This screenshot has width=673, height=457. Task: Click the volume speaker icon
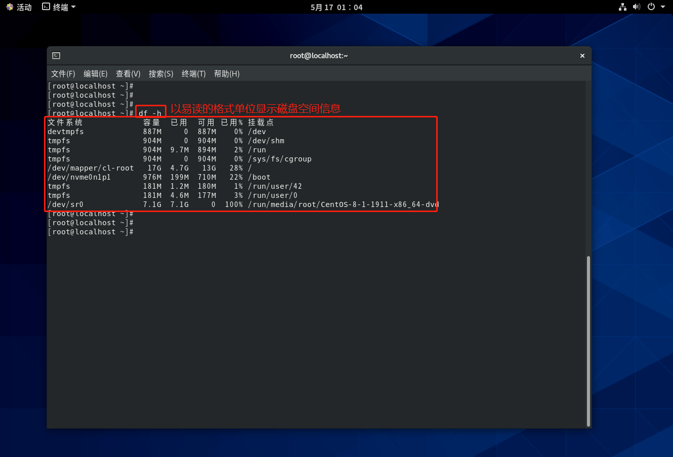637,7
